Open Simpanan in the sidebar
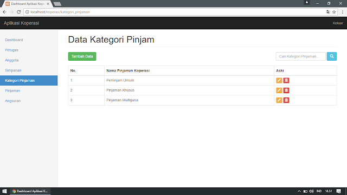The image size is (347, 195). click(x=13, y=70)
